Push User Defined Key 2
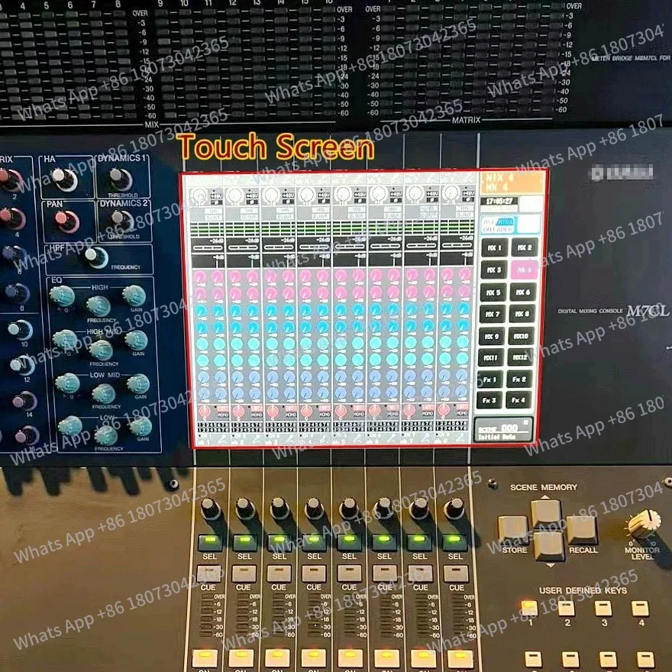The image size is (672, 672). (566, 608)
